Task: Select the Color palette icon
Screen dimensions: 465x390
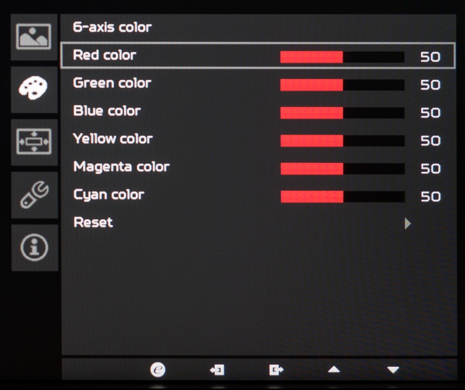Action: click(x=34, y=88)
